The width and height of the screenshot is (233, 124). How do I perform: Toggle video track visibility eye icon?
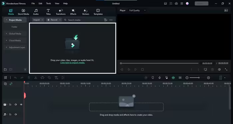(21, 105)
